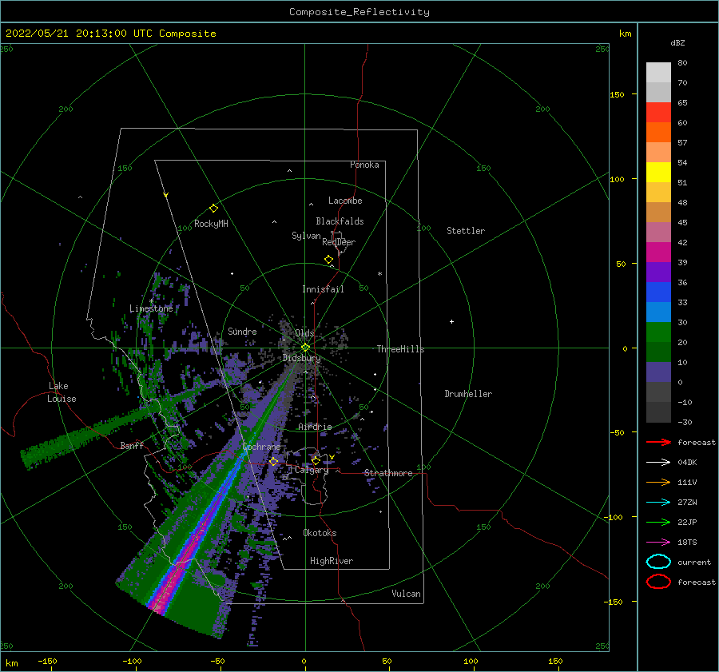Select the Didsbury town label
The height and width of the screenshot is (672, 719).
pos(302,358)
